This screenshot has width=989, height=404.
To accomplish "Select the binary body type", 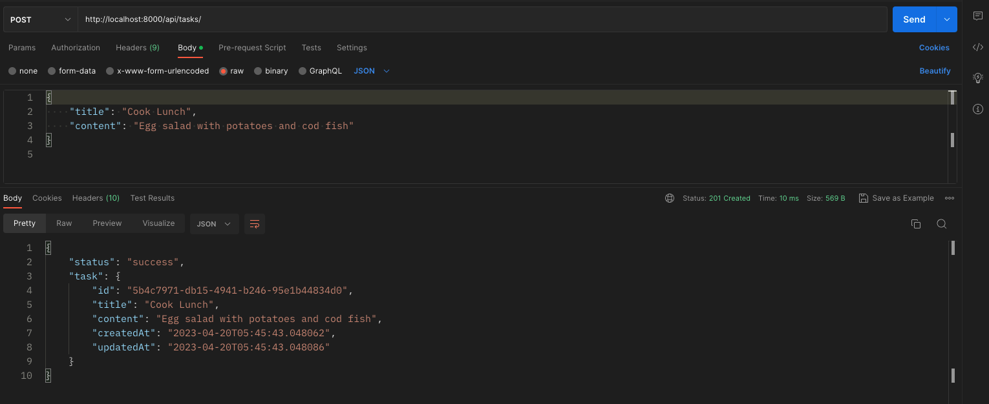I will tap(271, 71).
